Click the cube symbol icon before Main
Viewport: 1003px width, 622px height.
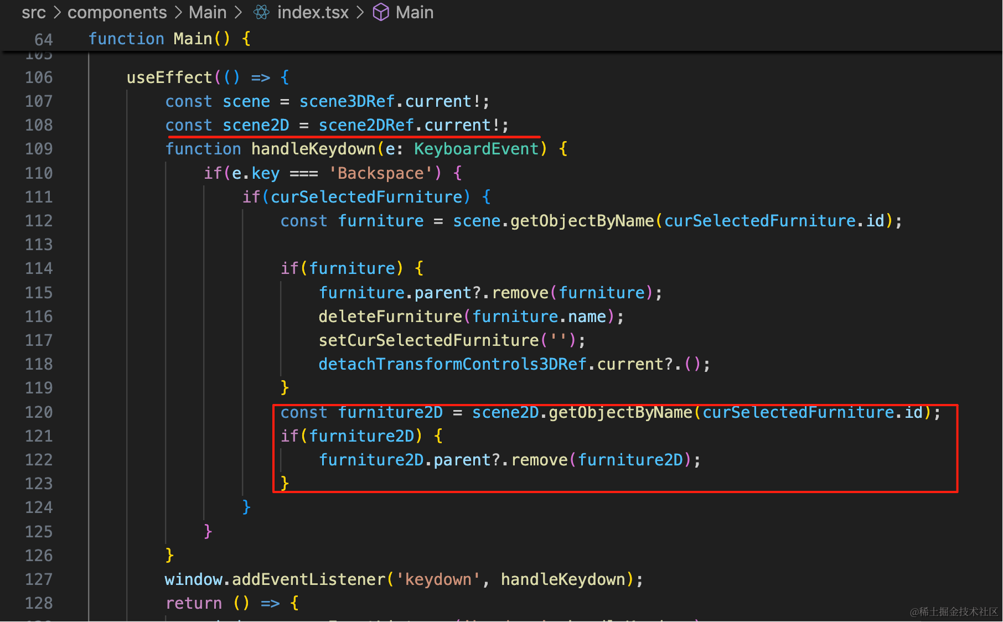[381, 12]
